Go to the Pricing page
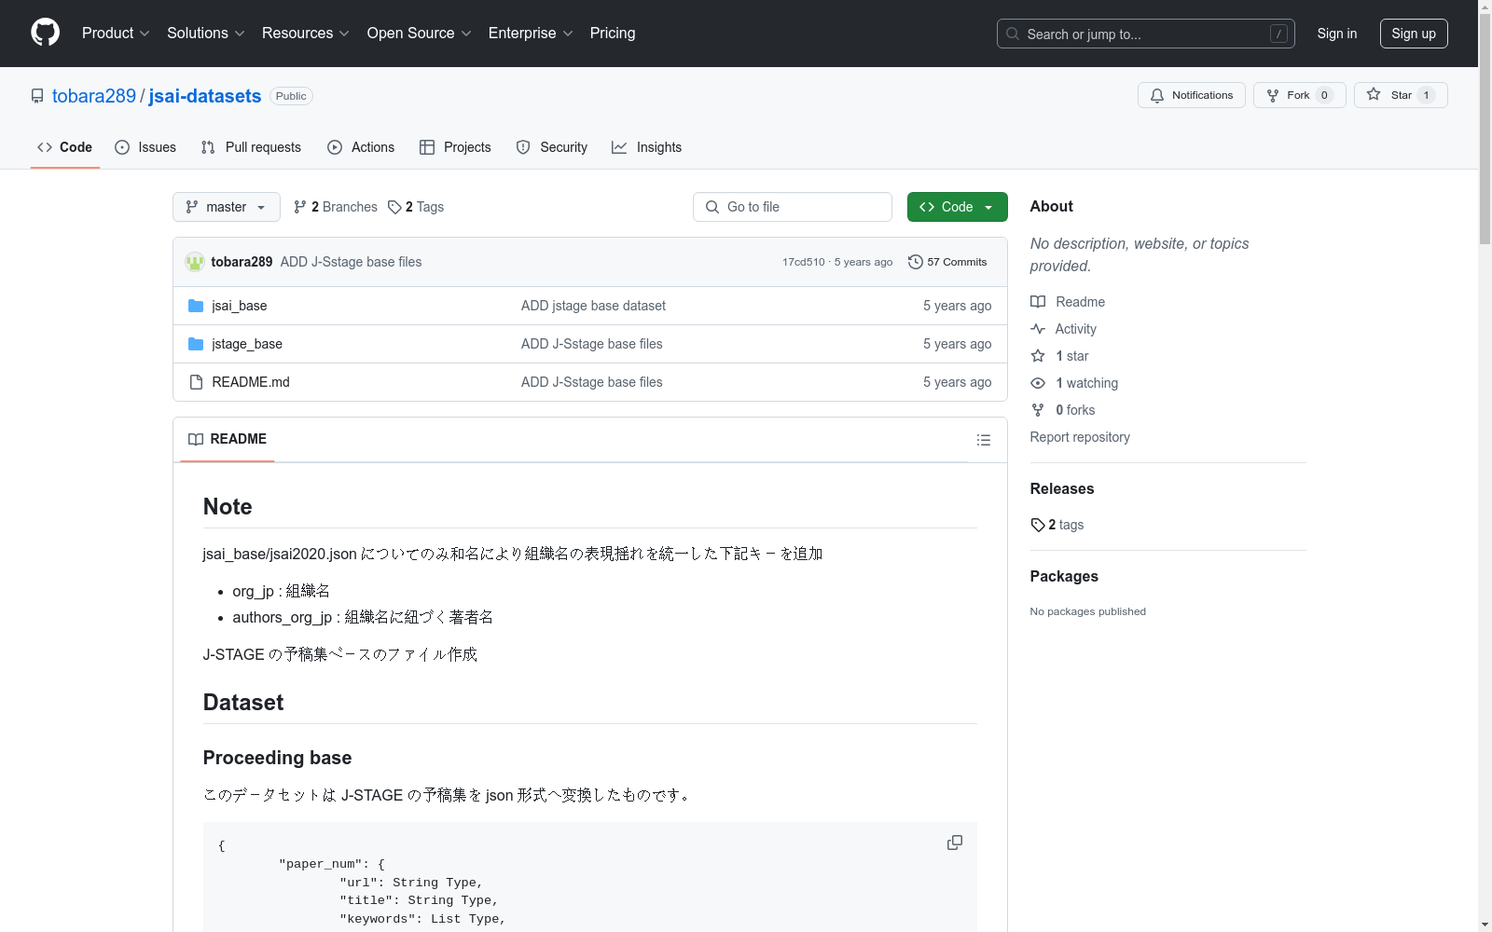 click(x=613, y=33)
